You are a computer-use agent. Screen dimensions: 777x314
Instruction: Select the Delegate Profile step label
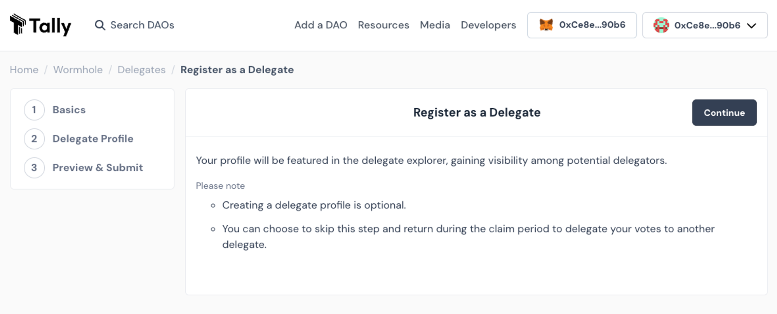(x=93, y=139)
